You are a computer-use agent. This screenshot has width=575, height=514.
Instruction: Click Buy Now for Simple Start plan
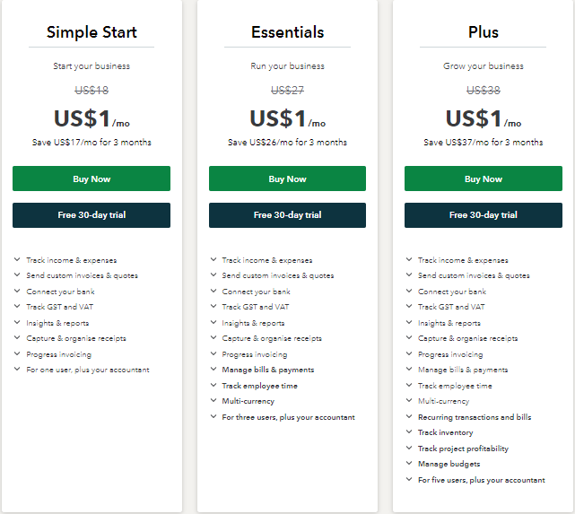(x=91, y=179)
